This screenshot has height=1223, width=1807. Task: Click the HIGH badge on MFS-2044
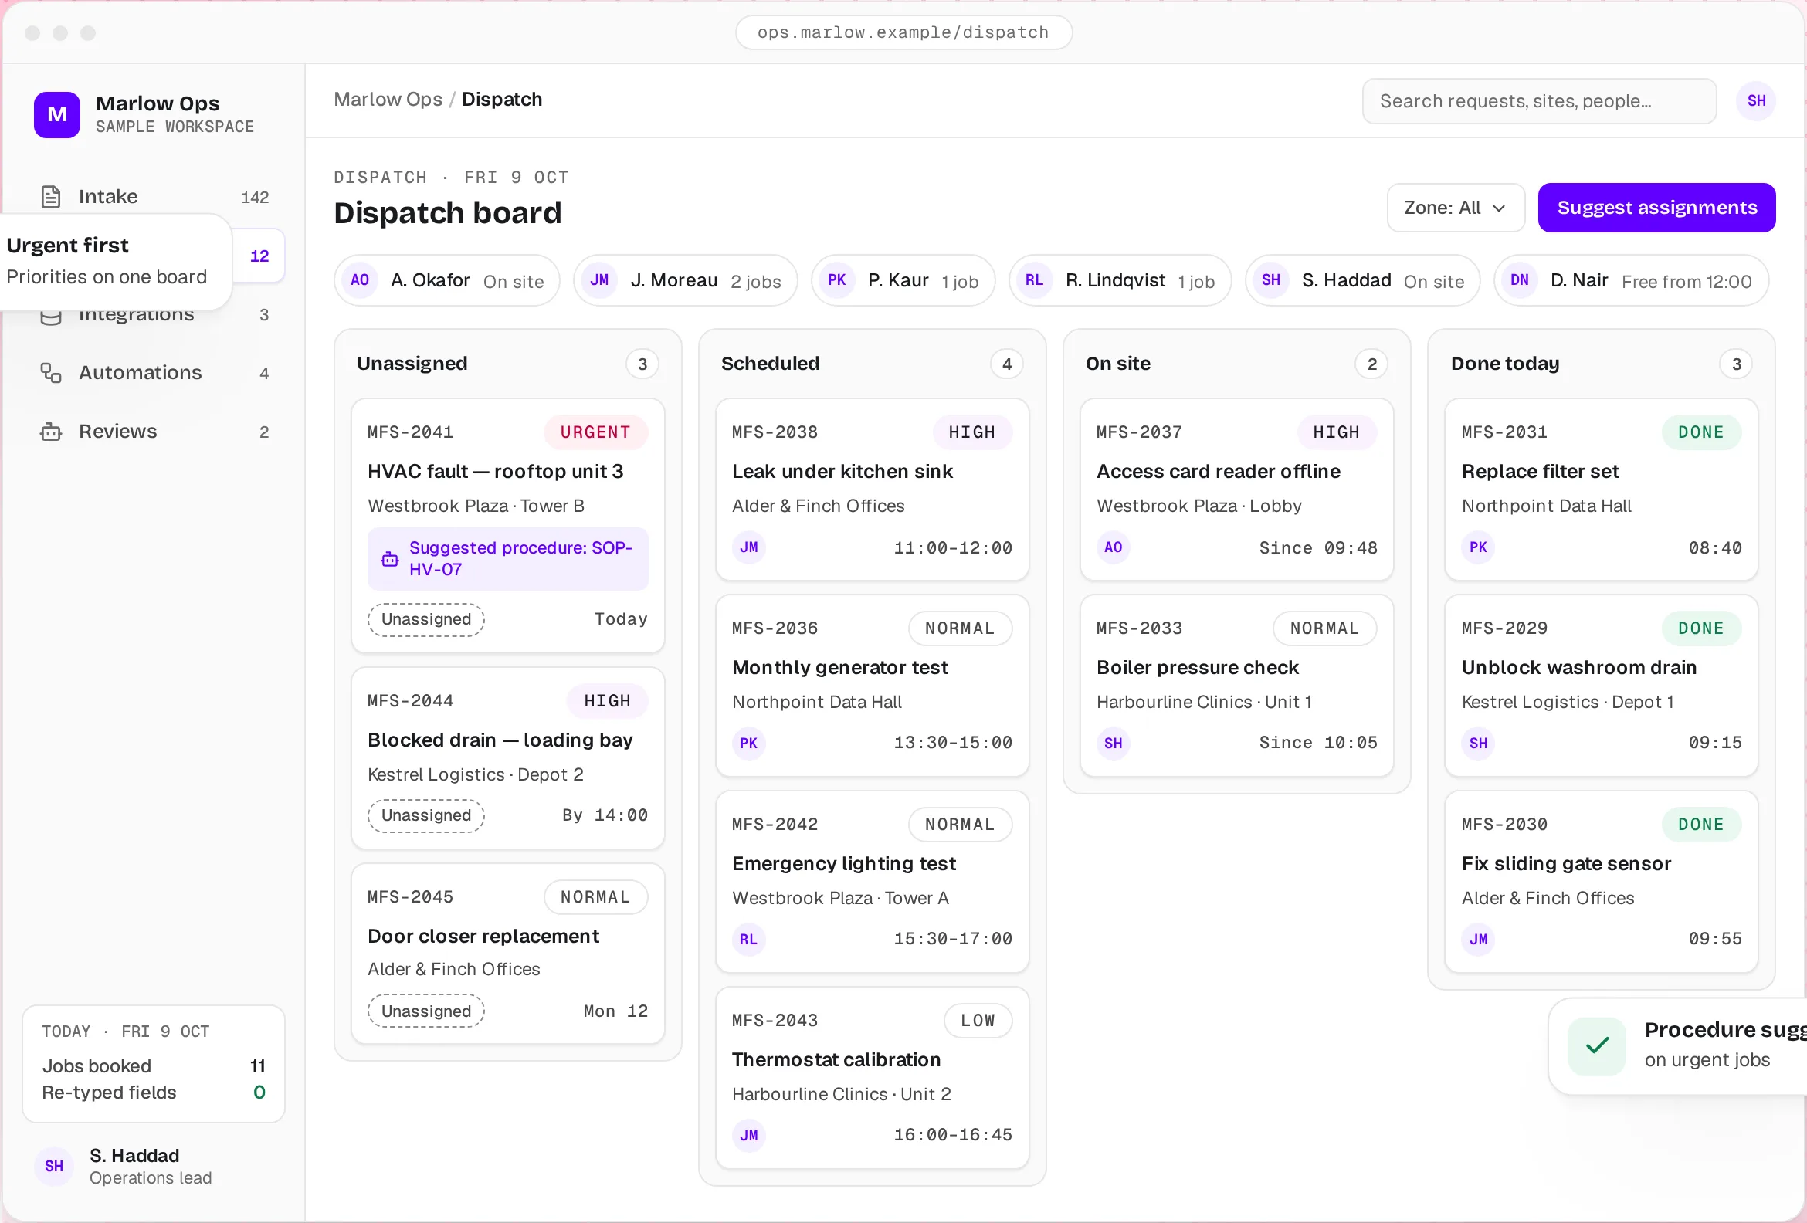click(x=607, y=701)
